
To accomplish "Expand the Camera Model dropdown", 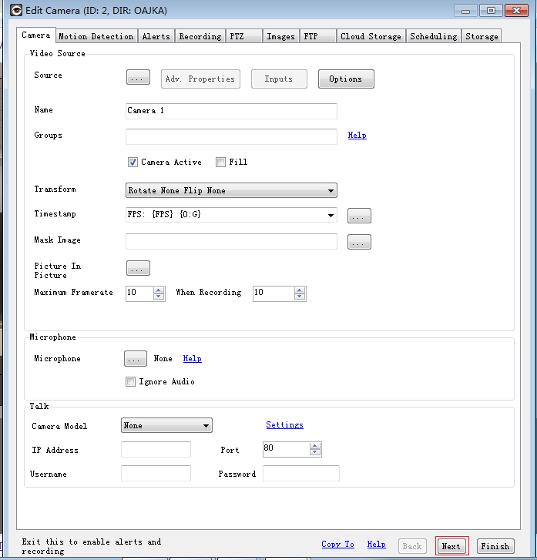I will point(166,425).
